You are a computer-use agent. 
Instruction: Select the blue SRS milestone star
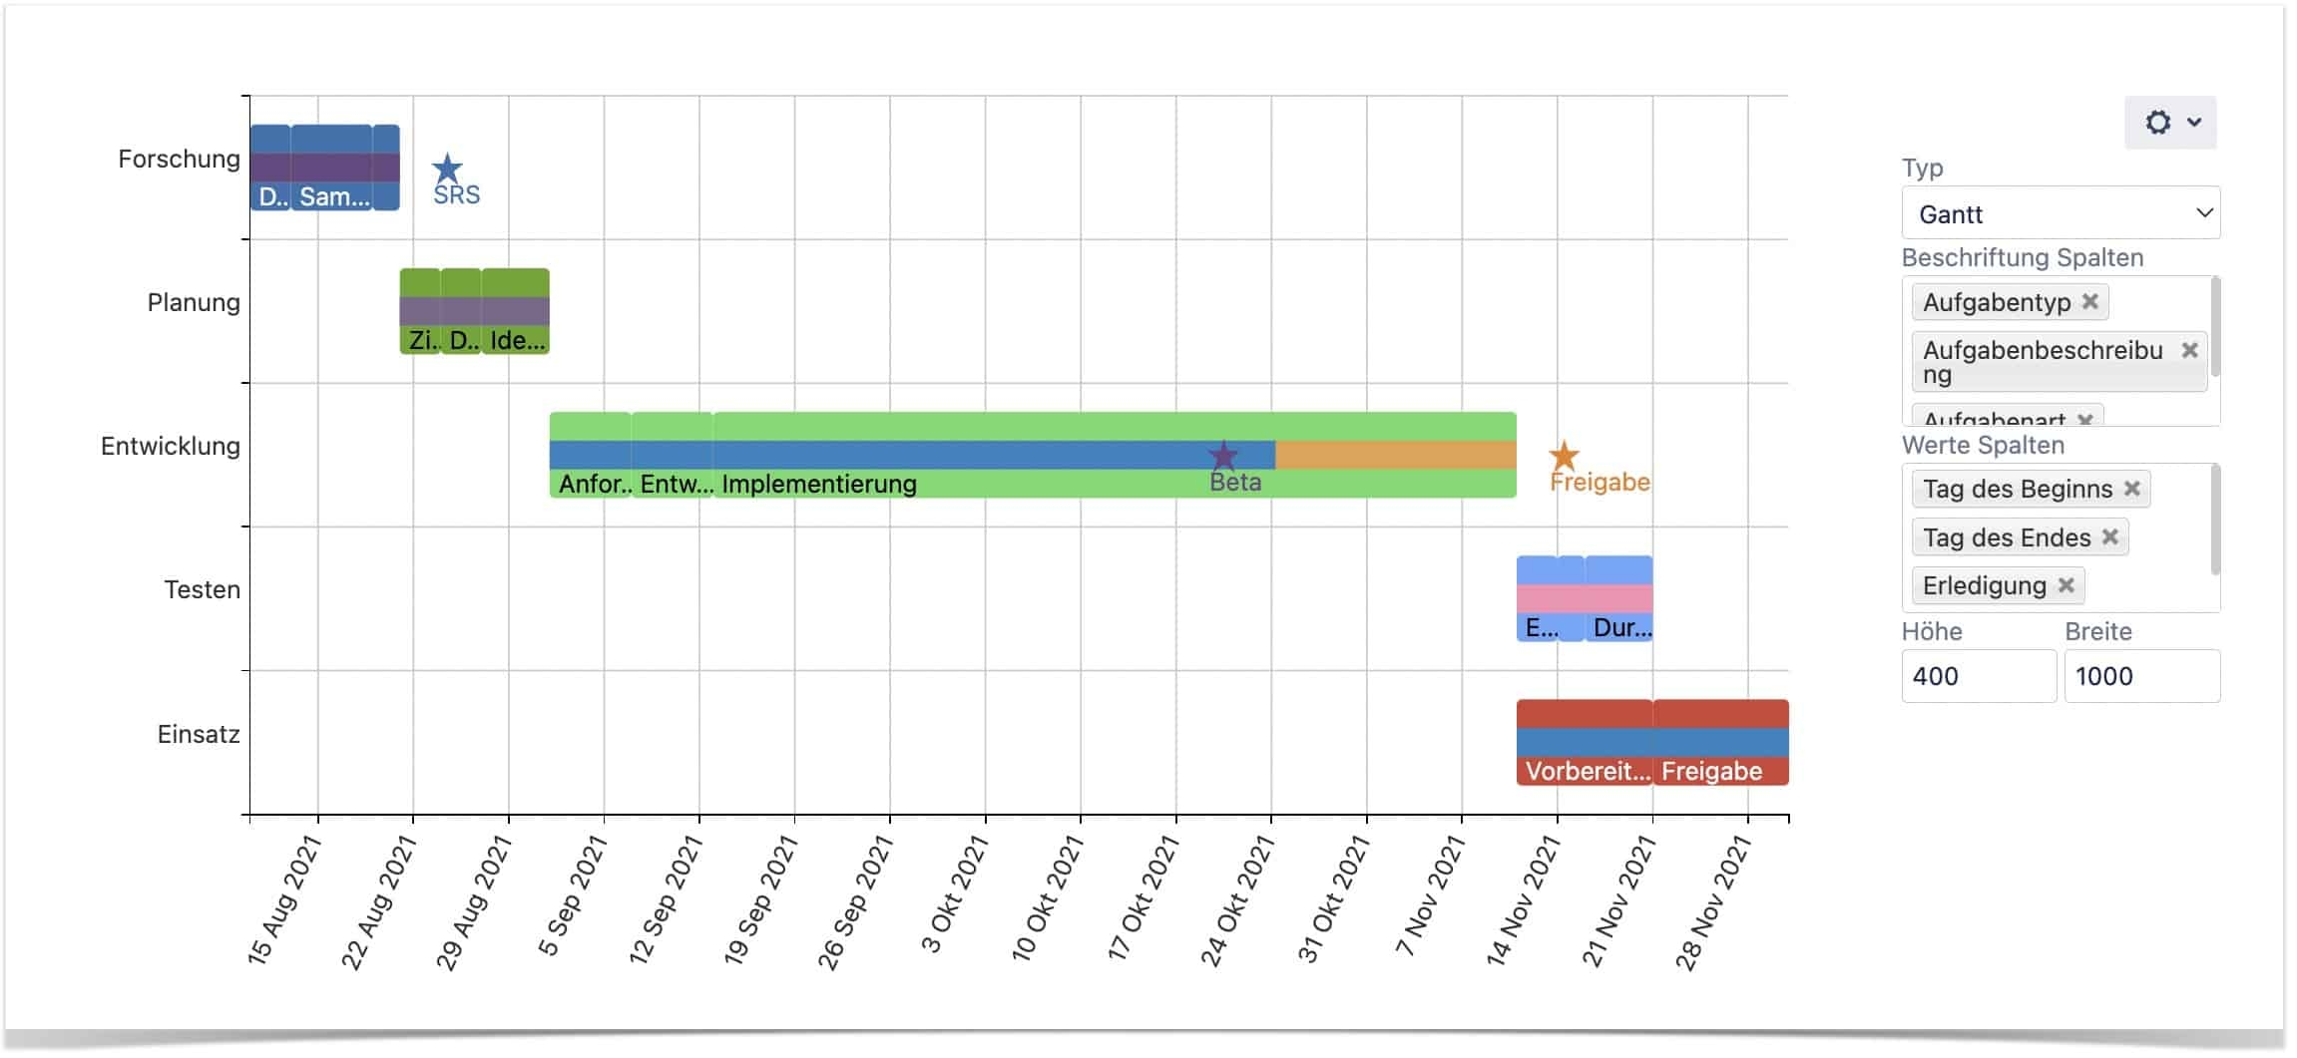point(448,166)
